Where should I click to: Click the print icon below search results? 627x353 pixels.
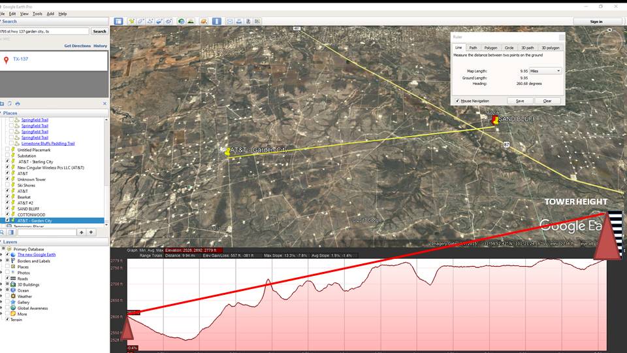18,104
